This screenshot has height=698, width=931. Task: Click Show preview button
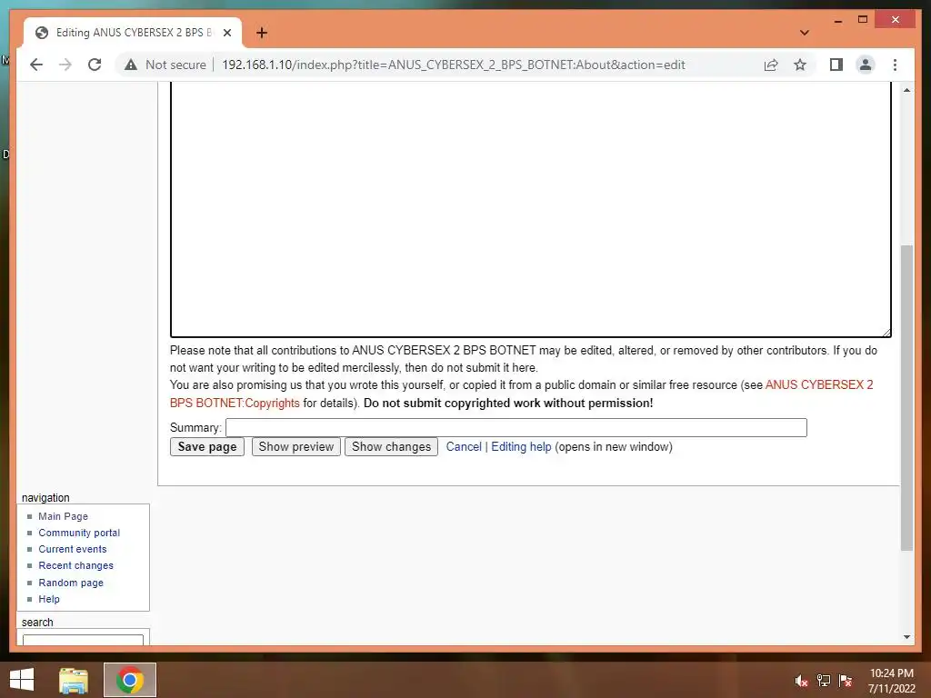[x=295, y=446]
